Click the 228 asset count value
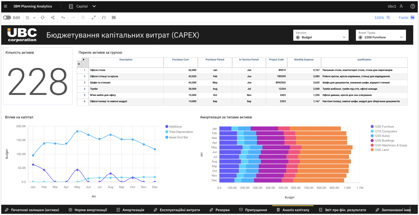Viewport: 419px width, 215px height. pyautogui.click(x=38, y=82)
